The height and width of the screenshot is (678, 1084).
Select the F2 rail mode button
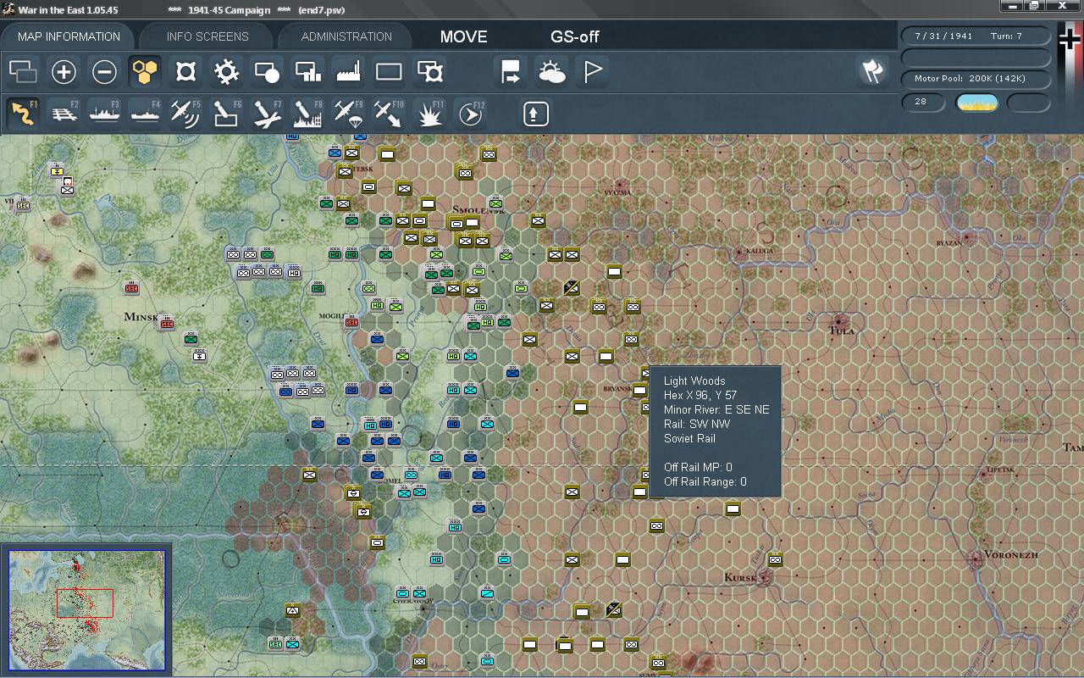[x=64, y=114]
